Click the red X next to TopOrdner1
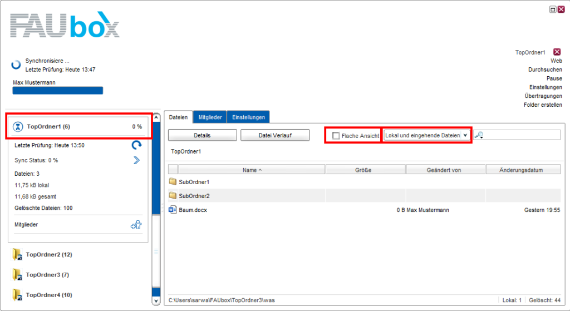This screenshot has width=570, height=311. pos(557,52)
